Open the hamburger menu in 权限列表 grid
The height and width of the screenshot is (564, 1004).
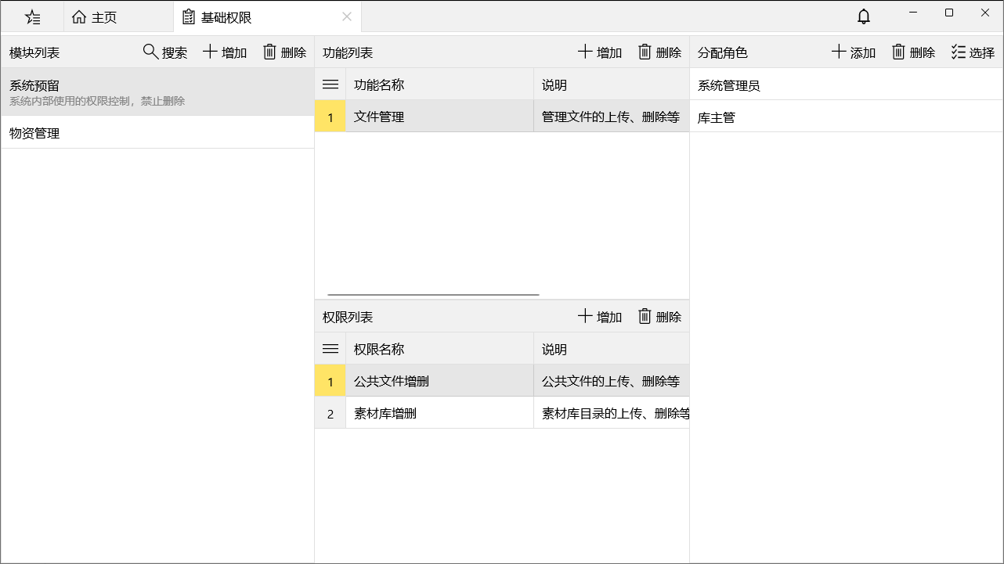330,349
